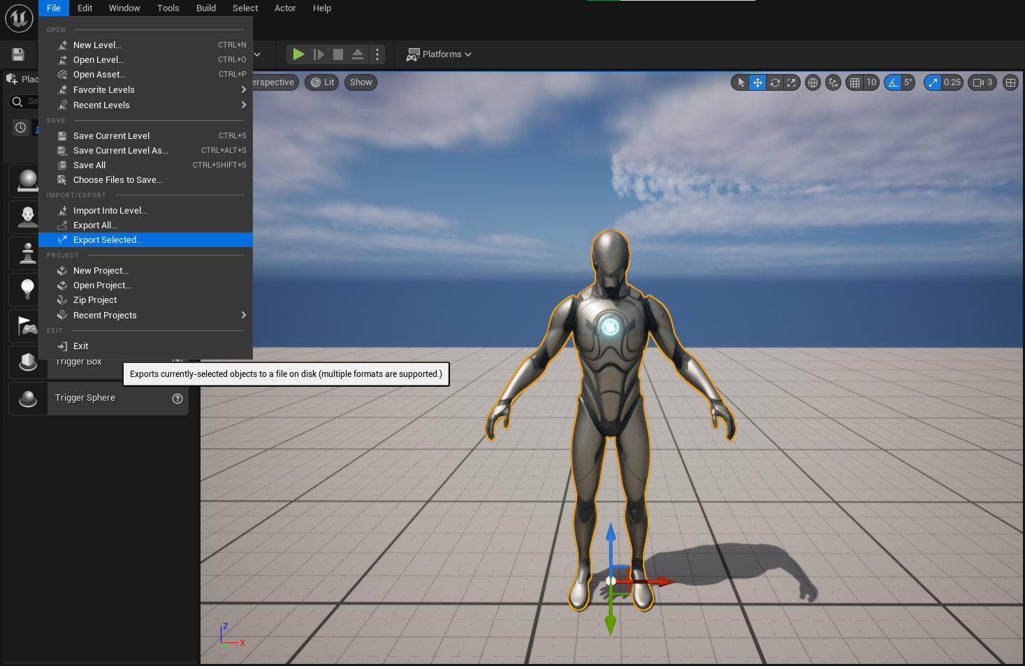Choose Export Selected from File menu
The image size is (1025, 666).
click(108, 240)
